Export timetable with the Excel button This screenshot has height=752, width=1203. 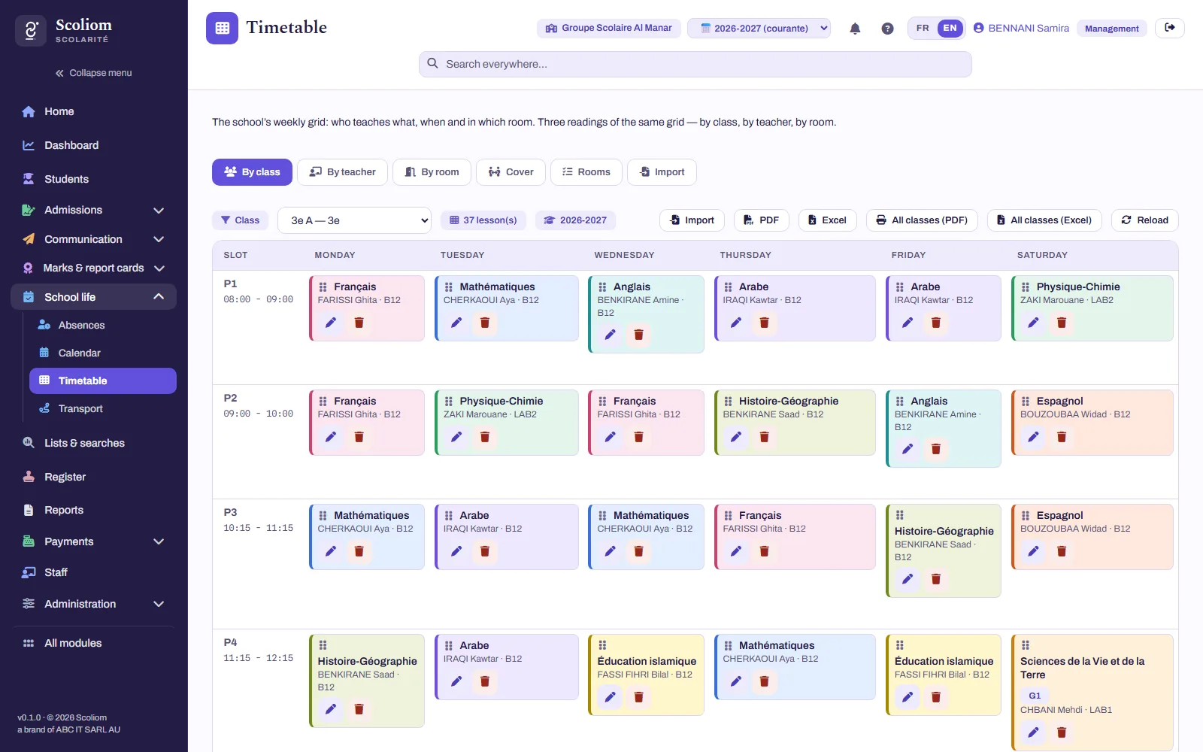pyautogui.click(x=827, y=220)
